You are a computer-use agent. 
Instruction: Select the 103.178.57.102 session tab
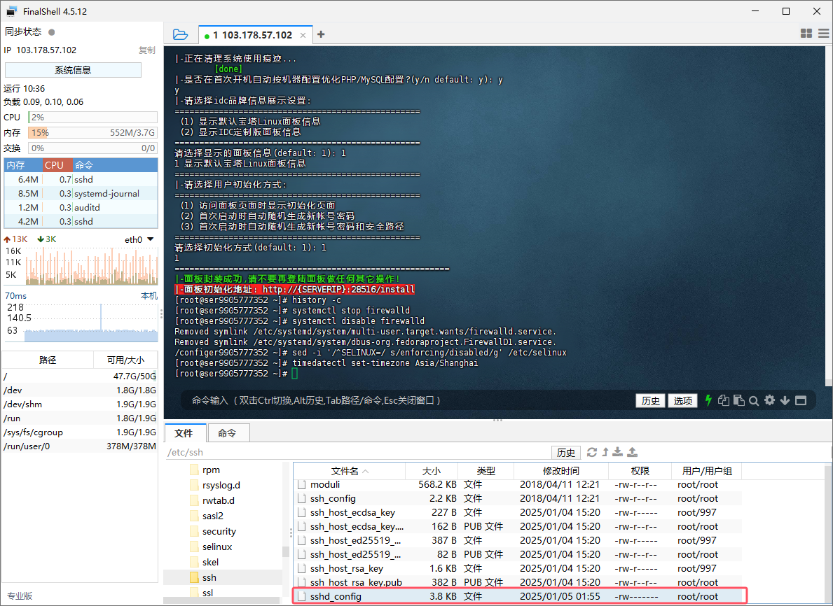coord(252,35)
